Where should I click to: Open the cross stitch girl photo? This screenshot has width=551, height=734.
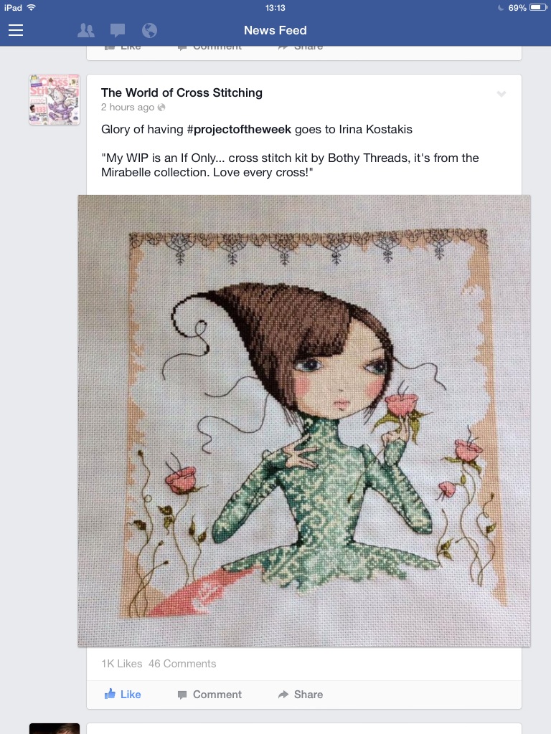pyautogui.click(x=304, y=421)
